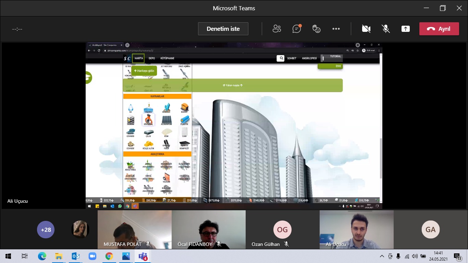The image size is (468, 263).
Task: Select MUSTAFA POLAT's video tile
Action: [x=135, y=229]
